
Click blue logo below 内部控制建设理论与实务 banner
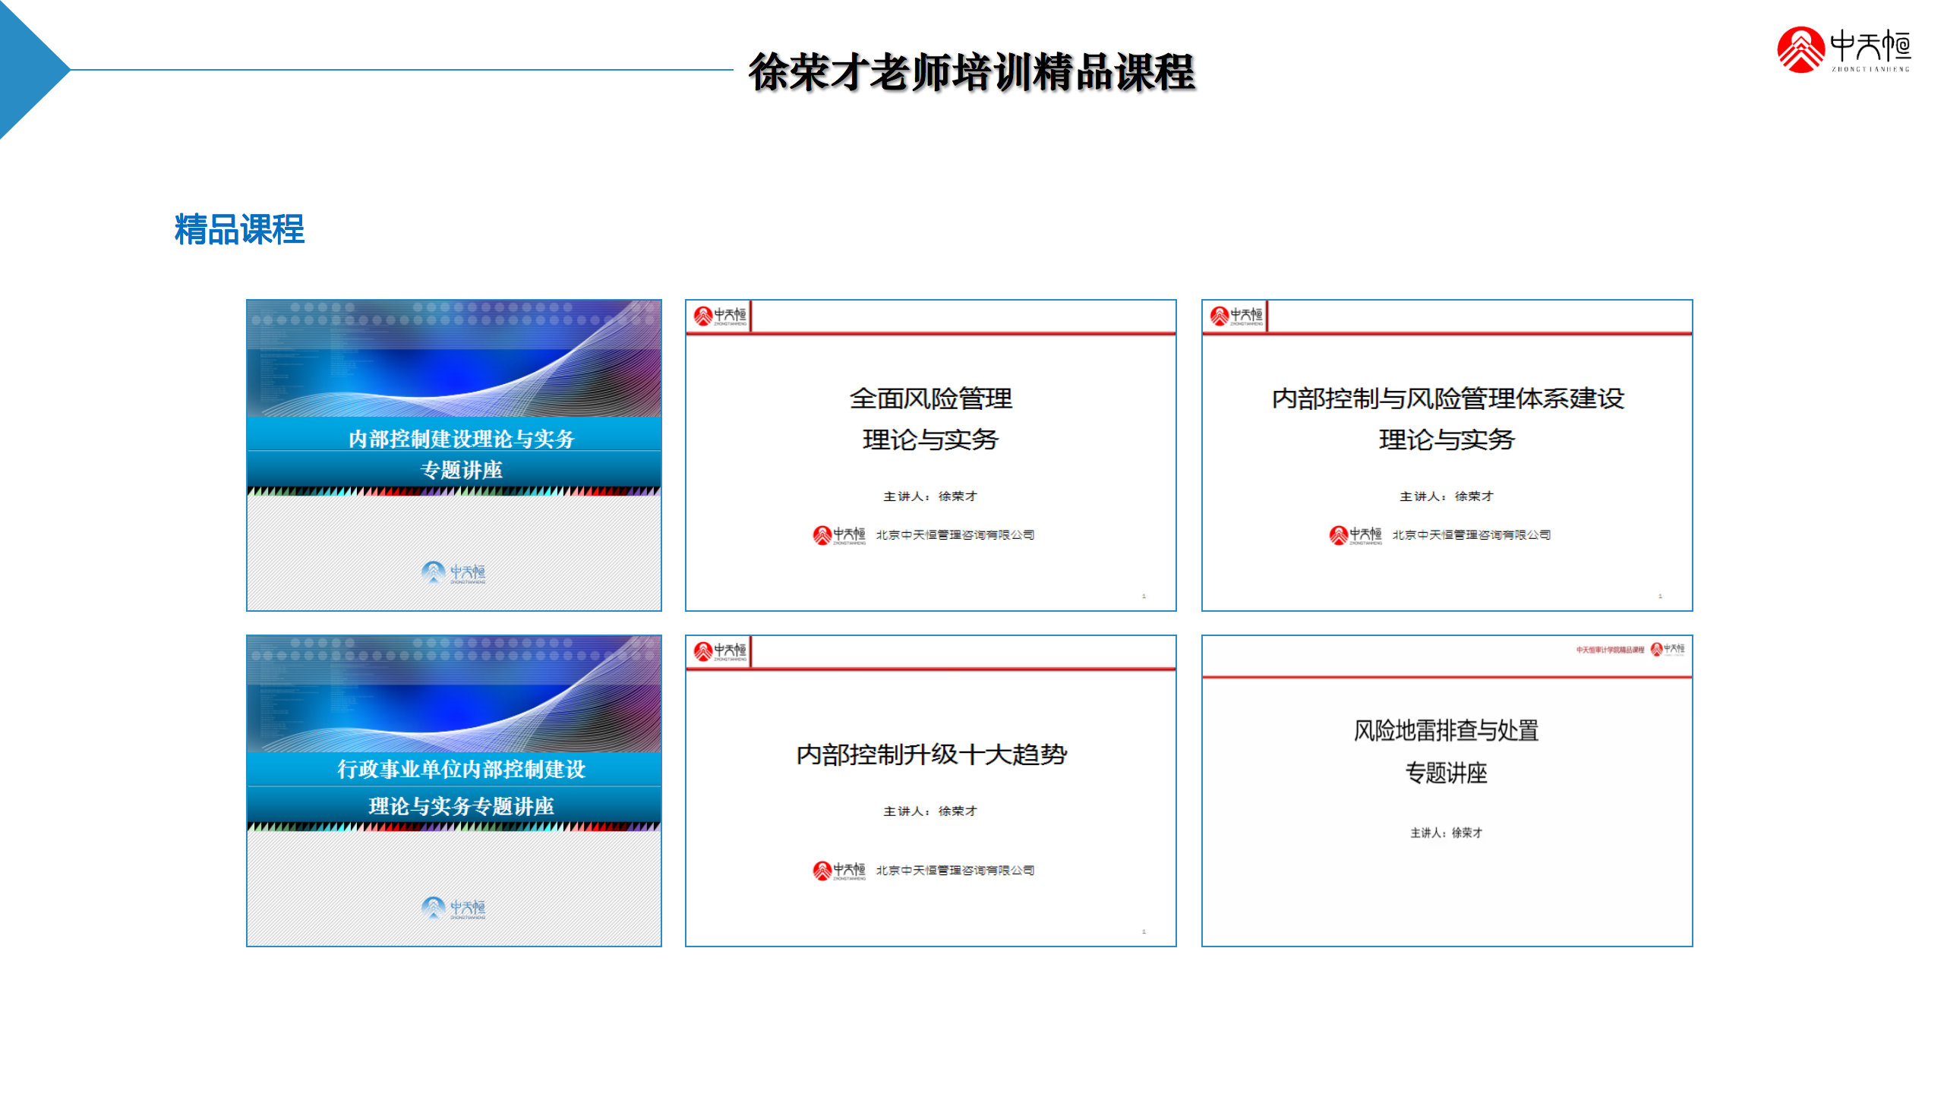453,572
